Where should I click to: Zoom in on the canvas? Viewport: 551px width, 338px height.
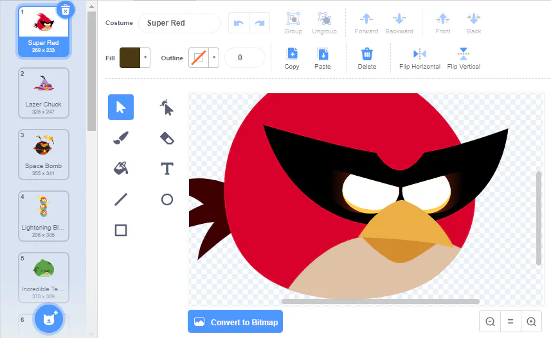(x=531, y=321)
